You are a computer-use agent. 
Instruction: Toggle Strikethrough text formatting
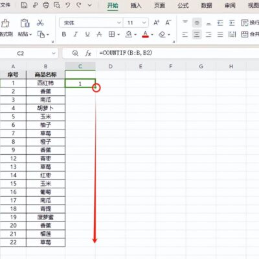click(99, 34)
